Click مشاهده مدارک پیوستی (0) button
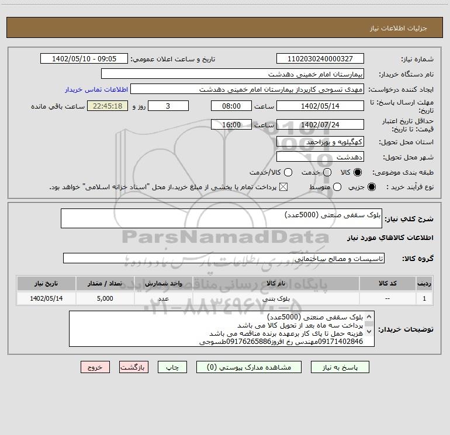 pyautogui.click(x=249, y=367)
